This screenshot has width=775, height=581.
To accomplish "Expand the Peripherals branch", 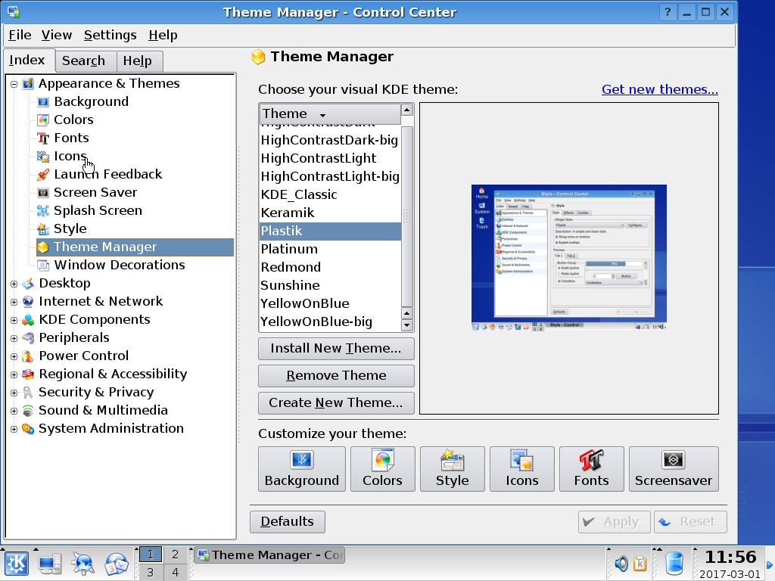I will click(x=14, y=338).
